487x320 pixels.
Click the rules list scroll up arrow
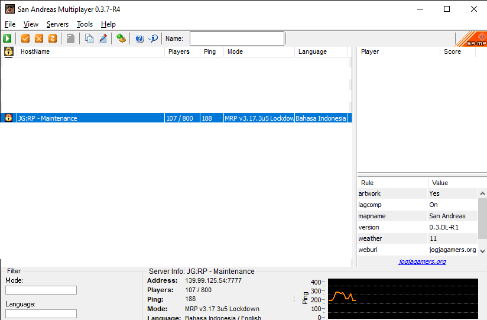click(x=482, y=193)
